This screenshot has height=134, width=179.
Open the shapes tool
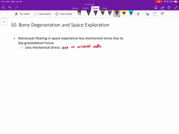[x=147, y=14]
